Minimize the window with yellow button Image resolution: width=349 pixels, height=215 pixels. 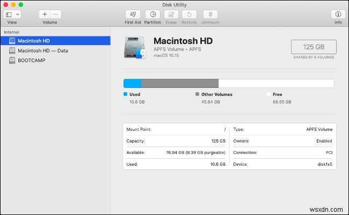click(x=13, y=5)
